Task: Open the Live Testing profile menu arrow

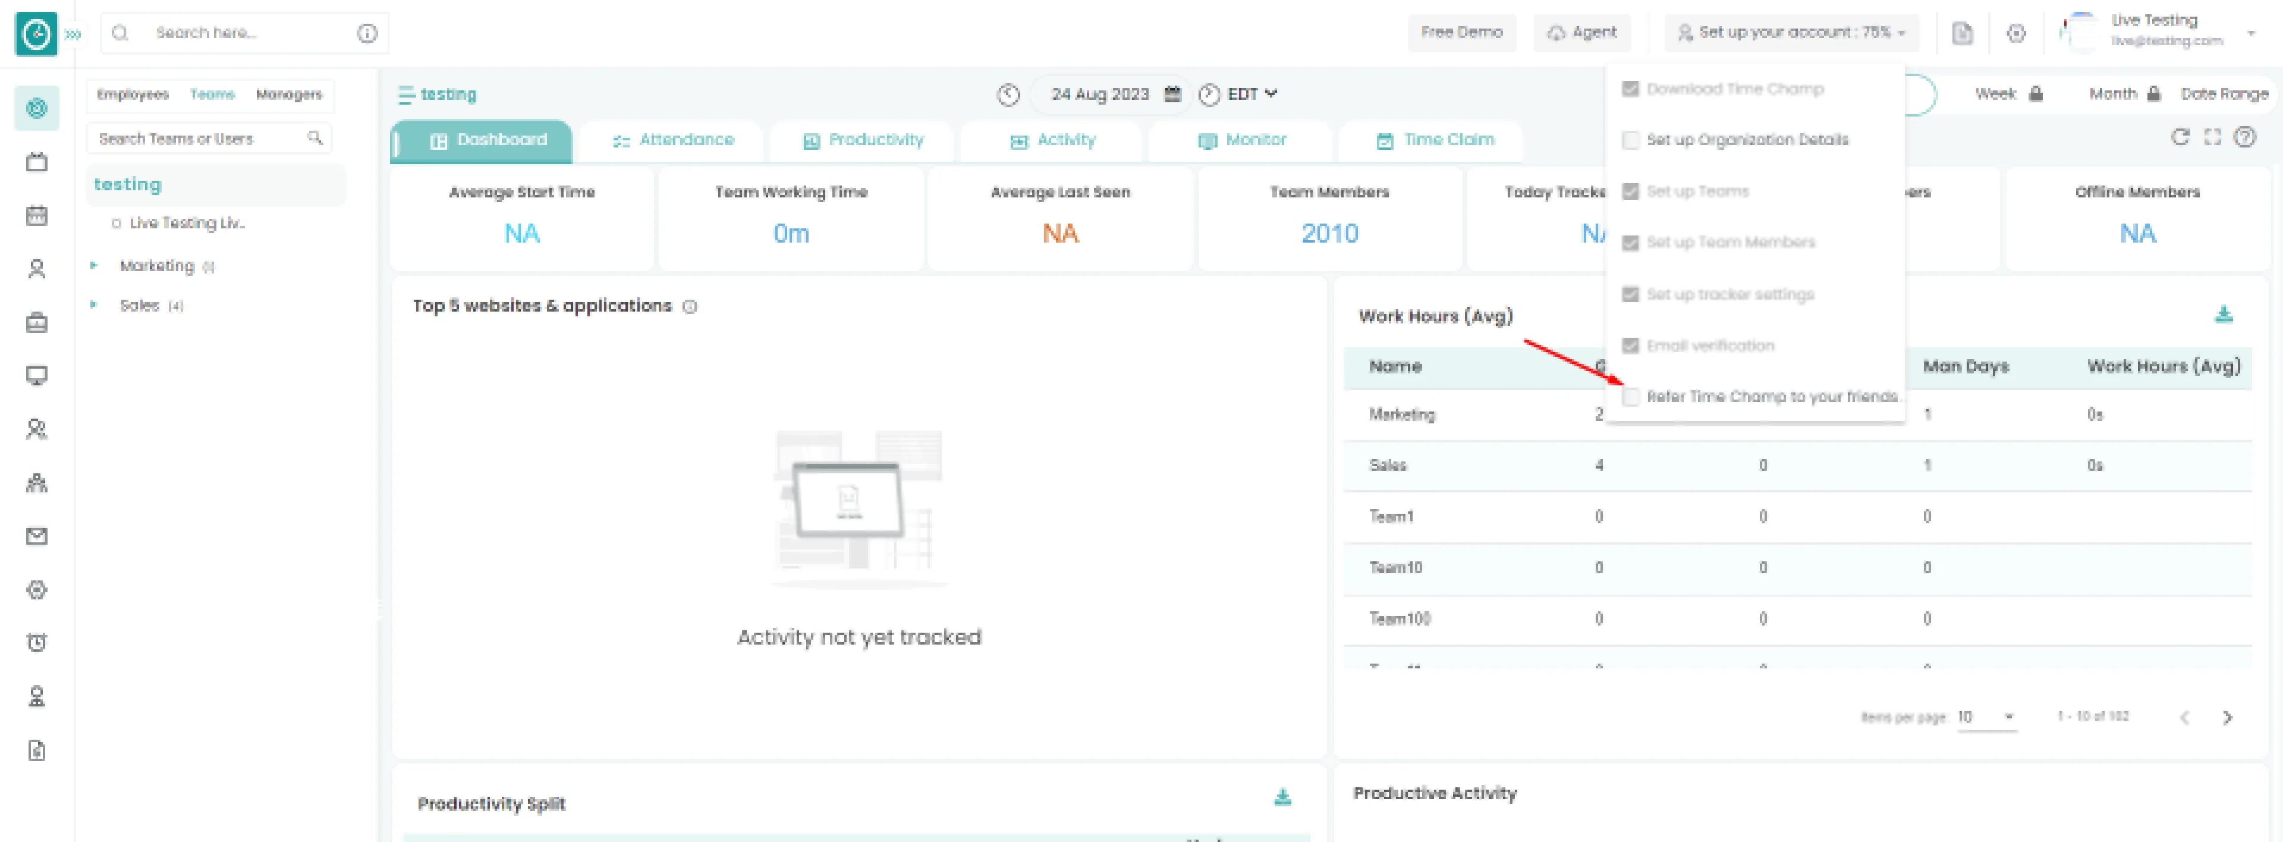Action: coord(2251,33)
